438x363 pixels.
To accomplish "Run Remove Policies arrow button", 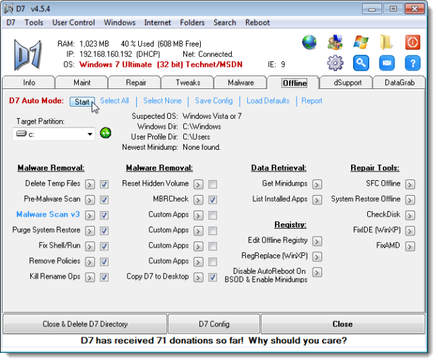I will [90, 262].
